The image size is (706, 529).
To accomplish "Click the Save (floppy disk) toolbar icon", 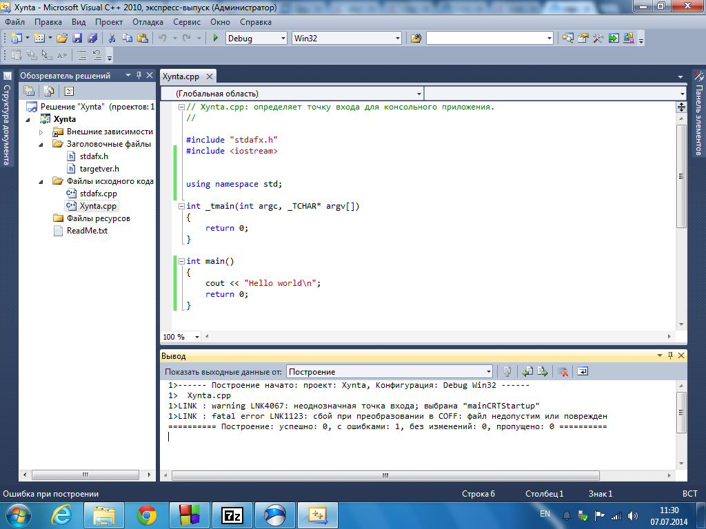I will (x=77, y=39).
